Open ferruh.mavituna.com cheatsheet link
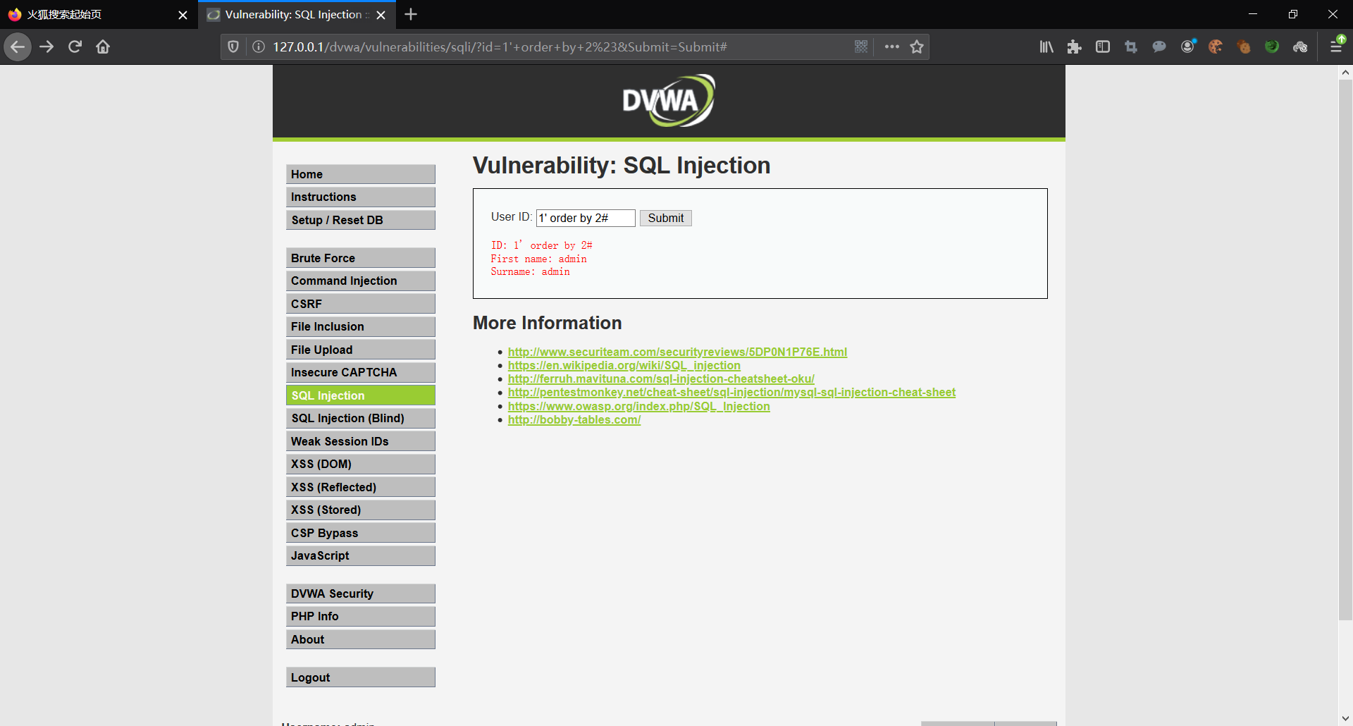1353x726 pixels. click(661, 379)
